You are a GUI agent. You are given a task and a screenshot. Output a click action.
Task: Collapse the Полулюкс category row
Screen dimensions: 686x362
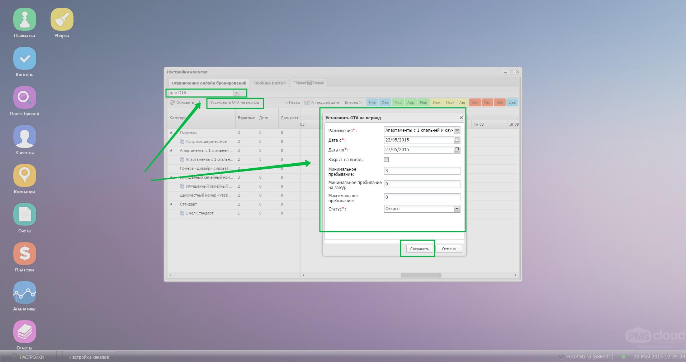click(x=171, y=132)
